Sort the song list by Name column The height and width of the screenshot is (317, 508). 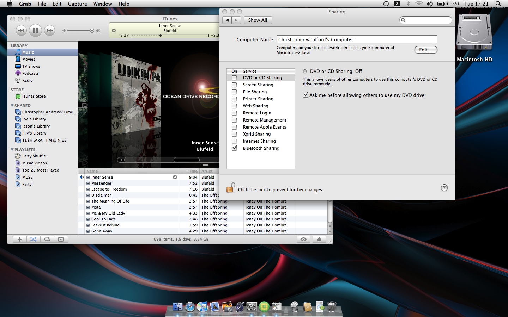click(x=132, y=171)
